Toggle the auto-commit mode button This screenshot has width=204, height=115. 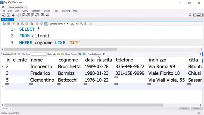[46, 24]
